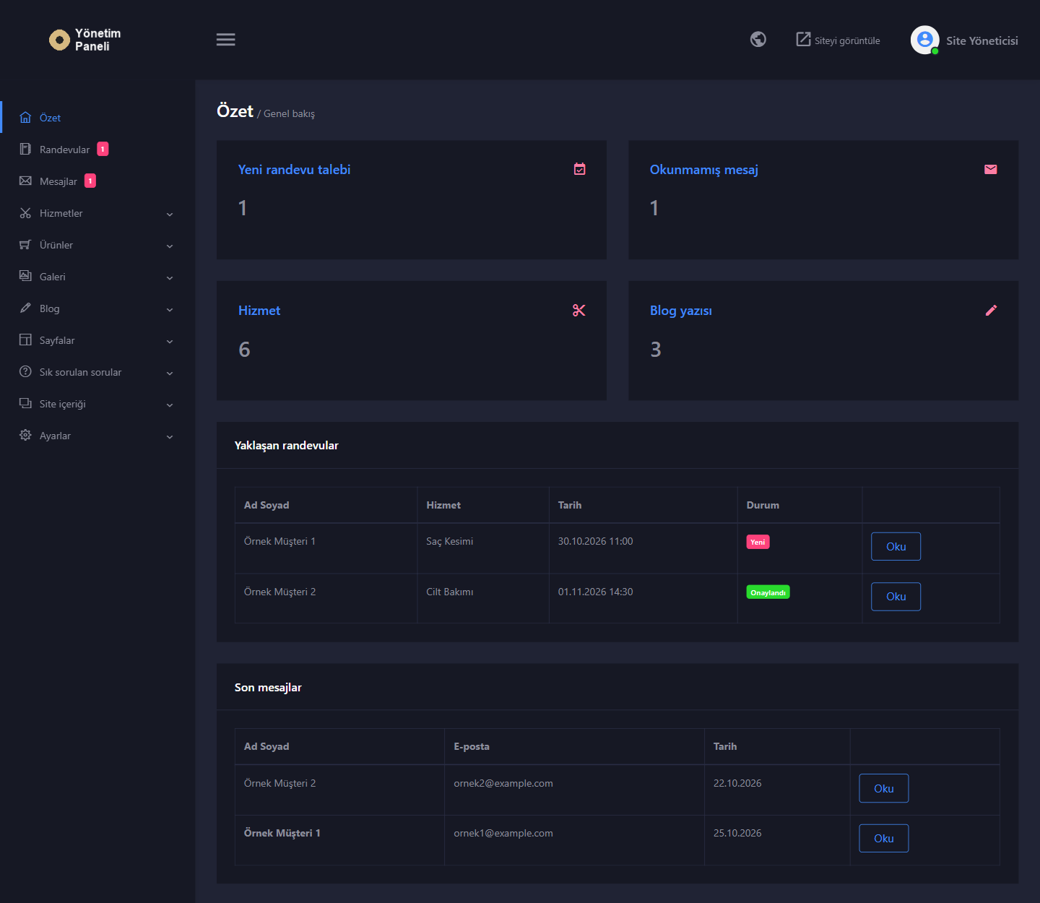Click the Randevular book icon in sidebar
This screenshot has height=903, width=1040.
click(x=25, y=149)
